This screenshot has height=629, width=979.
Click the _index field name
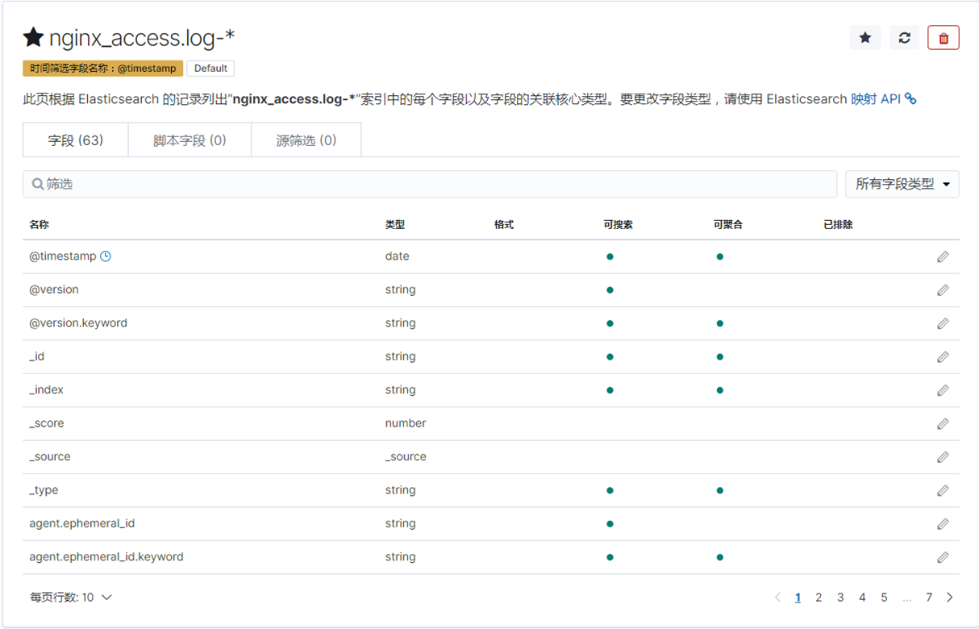pos(47,390)
